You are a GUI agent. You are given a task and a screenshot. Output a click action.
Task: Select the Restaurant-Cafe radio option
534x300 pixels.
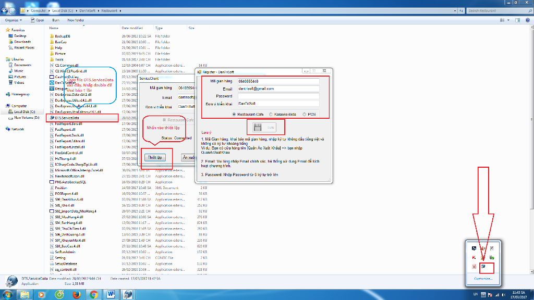(234, 115)
